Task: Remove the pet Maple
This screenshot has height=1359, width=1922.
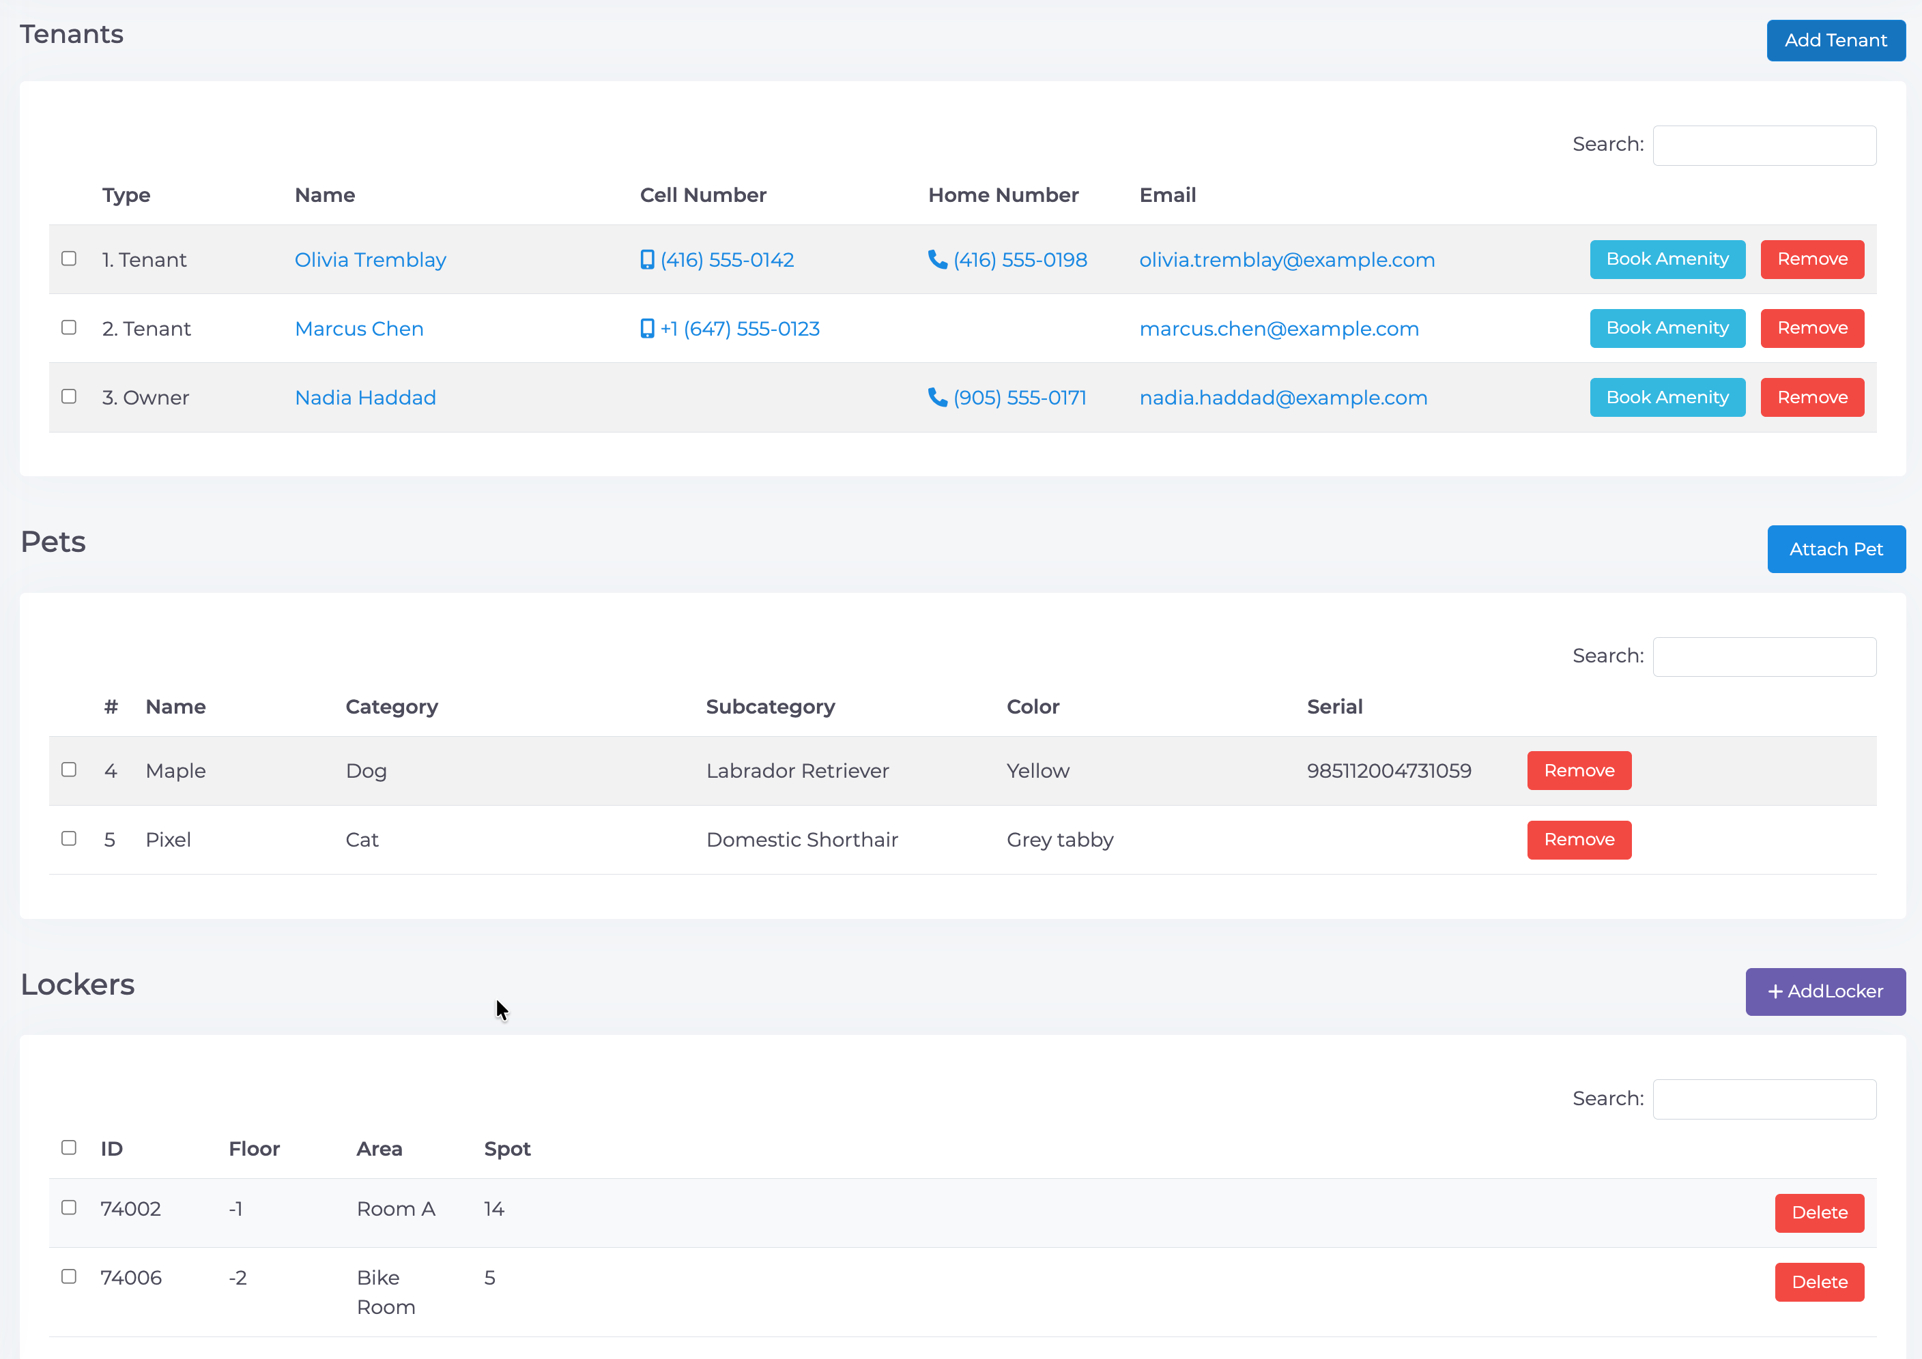Action: coord(1579,771)
